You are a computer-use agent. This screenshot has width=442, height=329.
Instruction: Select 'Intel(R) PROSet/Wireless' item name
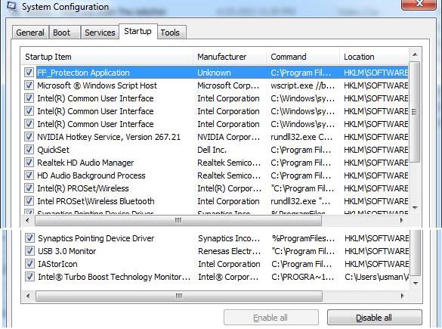click(83, 188)
